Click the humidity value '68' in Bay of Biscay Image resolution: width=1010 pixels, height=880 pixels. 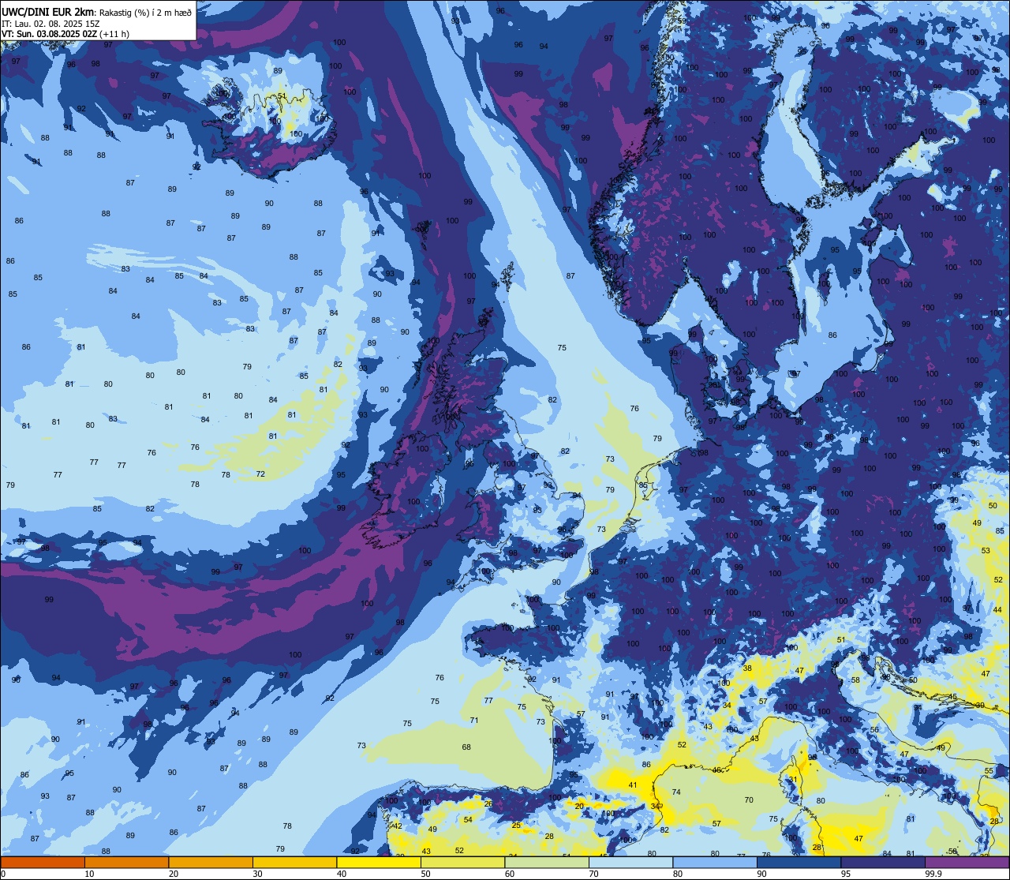coord(466,747)
